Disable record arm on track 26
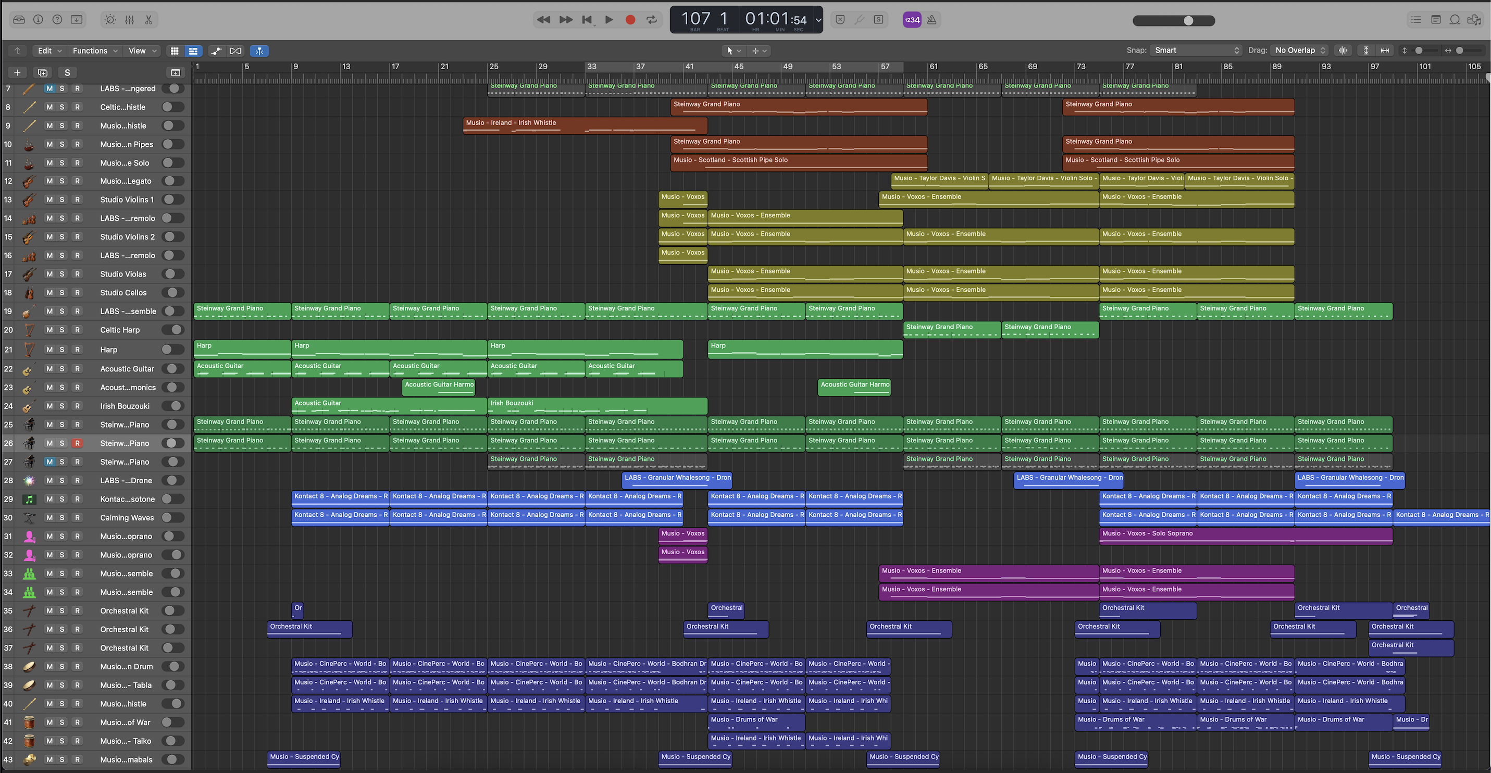This screenshot has width=1491, height=773. (77, 443)
